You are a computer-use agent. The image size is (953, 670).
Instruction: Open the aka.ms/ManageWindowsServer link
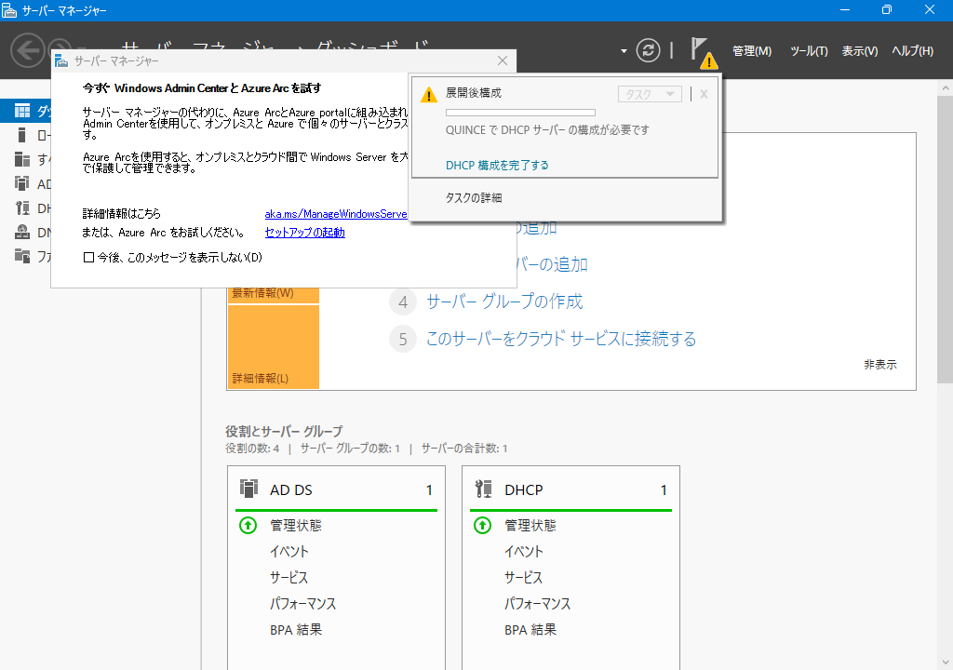click(336, 214)
